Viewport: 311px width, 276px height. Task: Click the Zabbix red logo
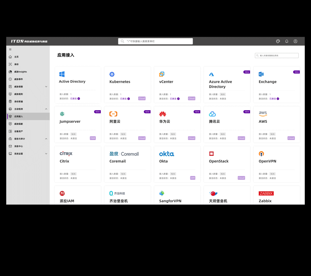pyautogui.click(x=266, y=193)
